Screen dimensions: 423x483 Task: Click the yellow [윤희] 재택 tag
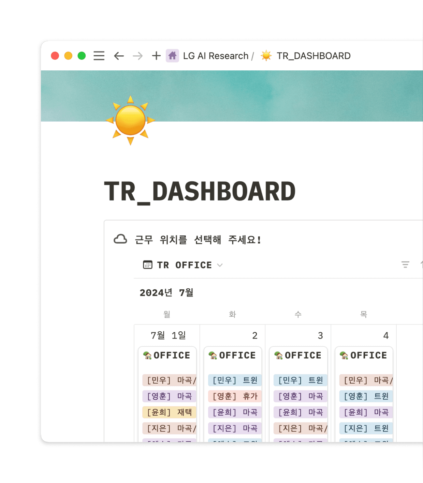(x=170, y=412)
